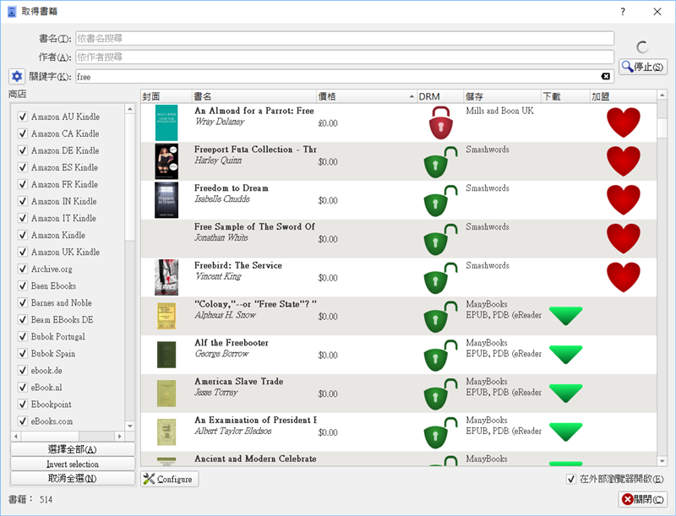Click affiliate heart for Freeport Futa Collection
Screen dimensions: 676x516
click(x=624, y=160)
